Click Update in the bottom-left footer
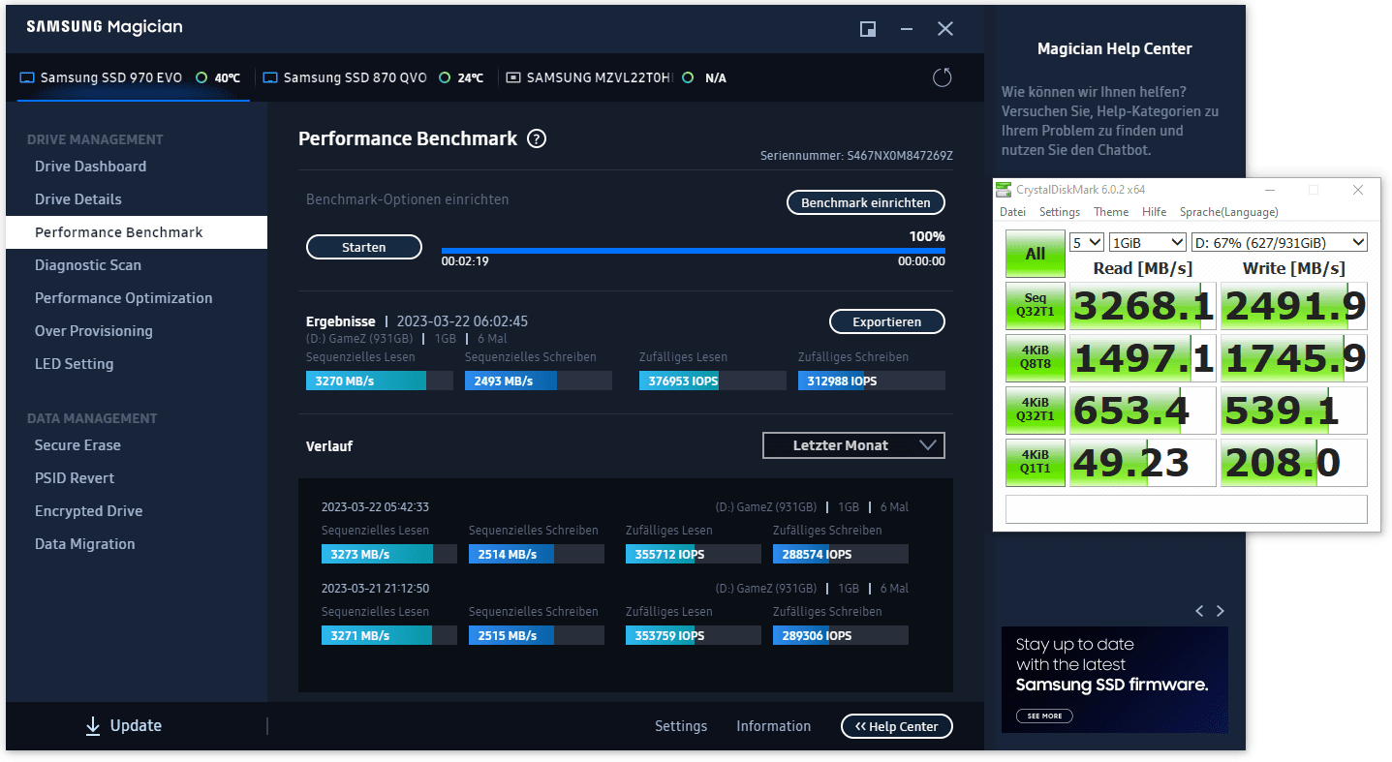1392x762 pixels. (x=124, y=726)
